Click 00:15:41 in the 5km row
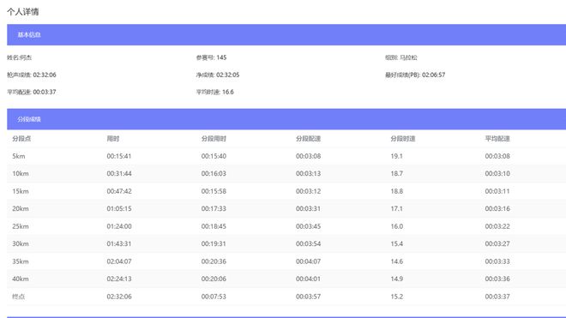 [x=119, y=156]
